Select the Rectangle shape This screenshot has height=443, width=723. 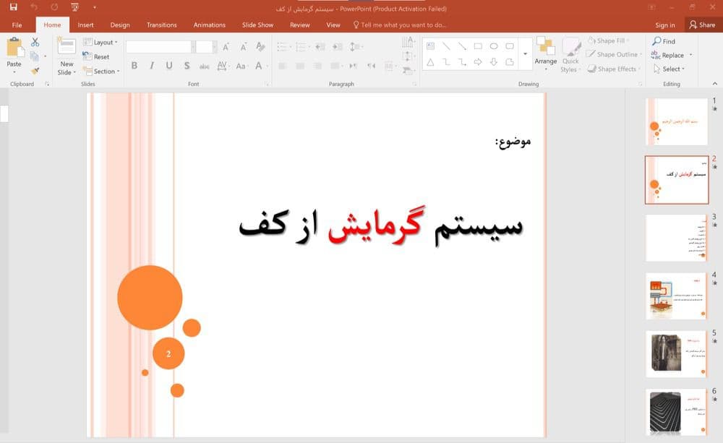tap(478, 46)
